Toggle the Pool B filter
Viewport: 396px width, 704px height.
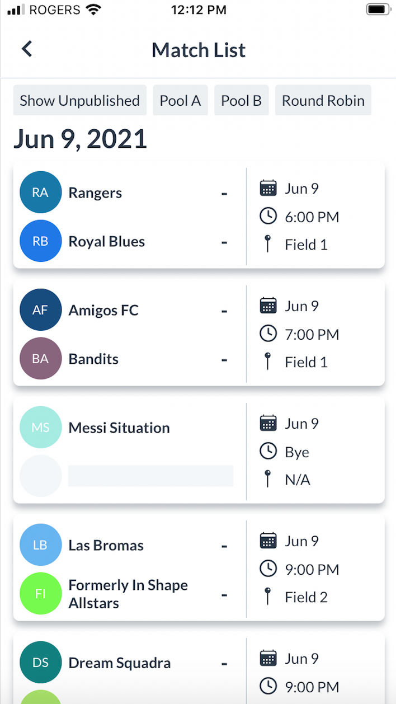click(x=241, y=101)
